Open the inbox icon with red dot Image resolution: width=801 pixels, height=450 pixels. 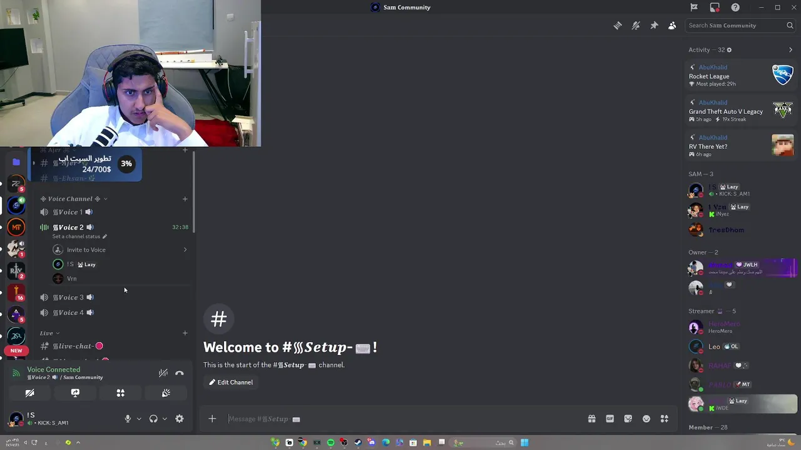[715, 7]
